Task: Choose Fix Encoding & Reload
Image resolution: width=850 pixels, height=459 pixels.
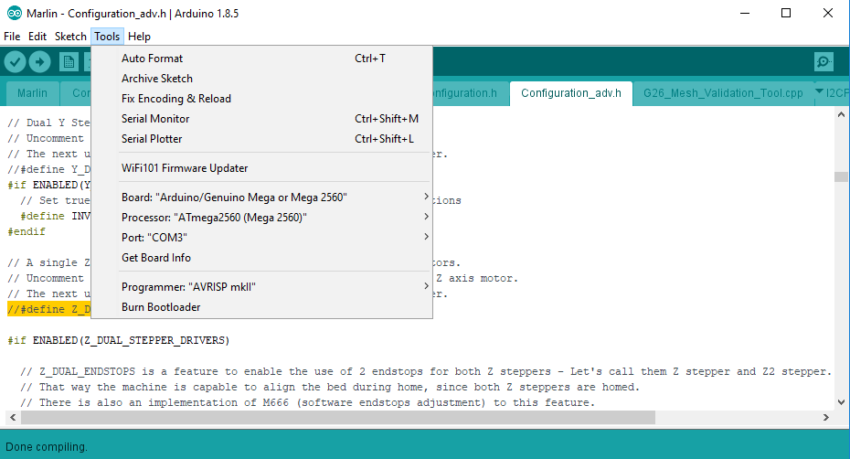Action: click(261, 98)
